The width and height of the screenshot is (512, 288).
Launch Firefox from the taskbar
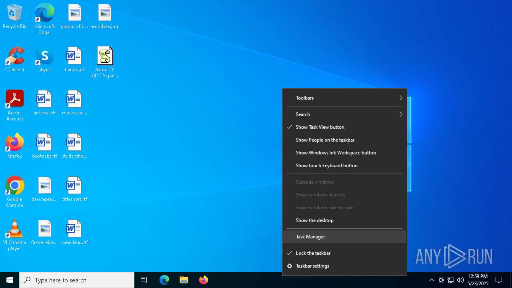pyautogui.click(x=204, y=280)
